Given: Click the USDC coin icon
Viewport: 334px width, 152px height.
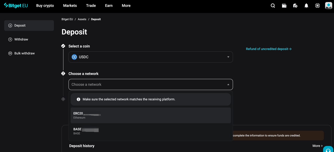Looking at the screenshot, I should pos(74,57).
